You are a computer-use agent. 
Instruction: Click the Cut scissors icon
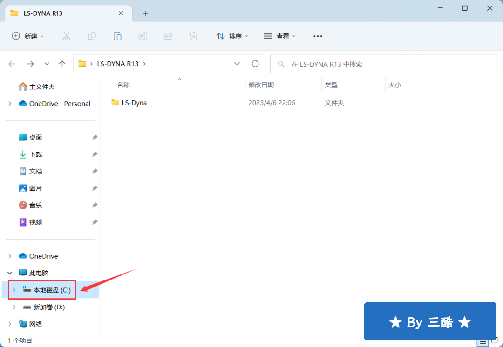[x=67, y=36]
